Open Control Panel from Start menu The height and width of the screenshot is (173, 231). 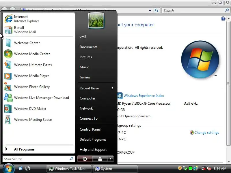[x=90, y=129]
